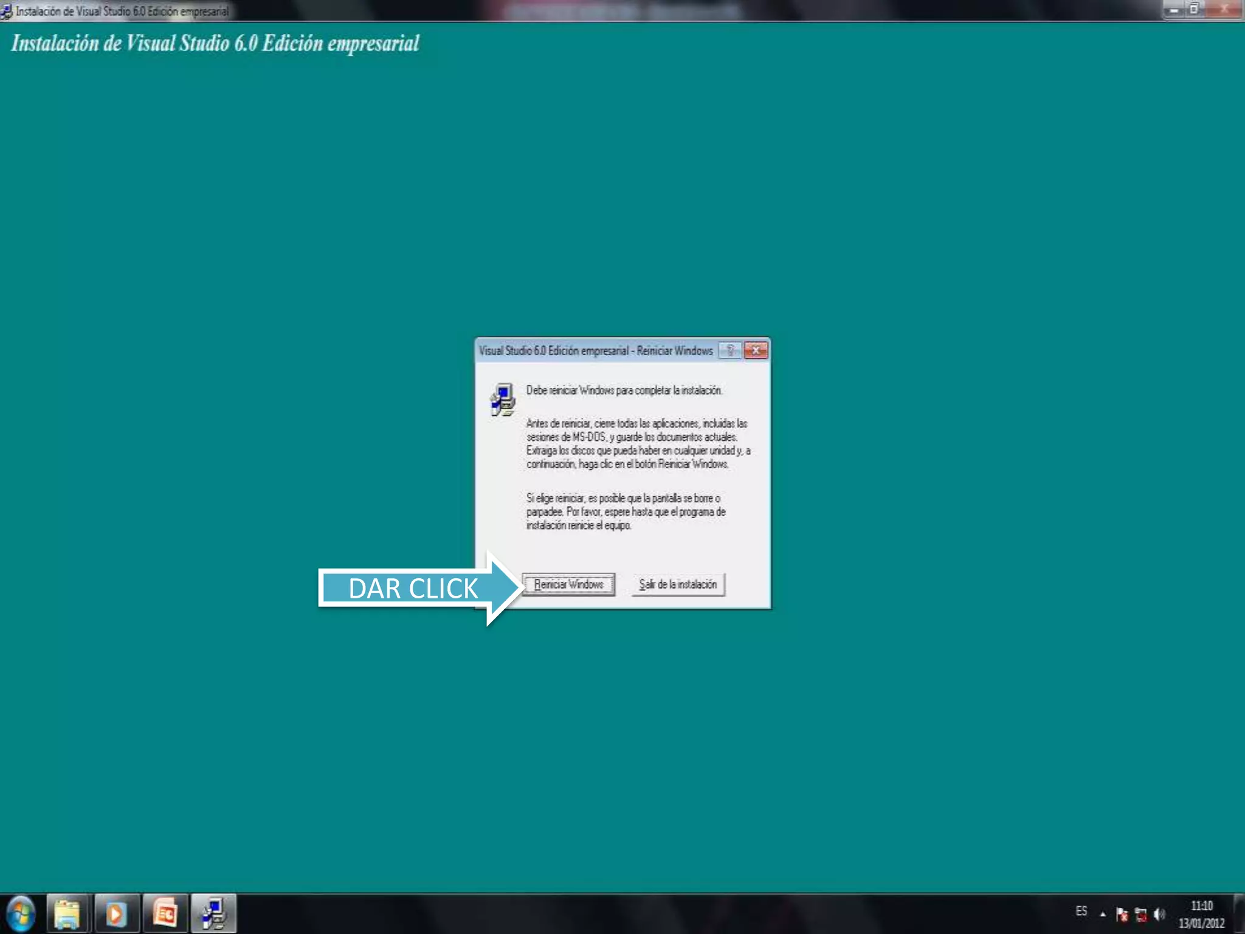Launch Windows Media Player from taskbar
The height and width of the screenshot is (934, 1245).
tap(116, 913)
